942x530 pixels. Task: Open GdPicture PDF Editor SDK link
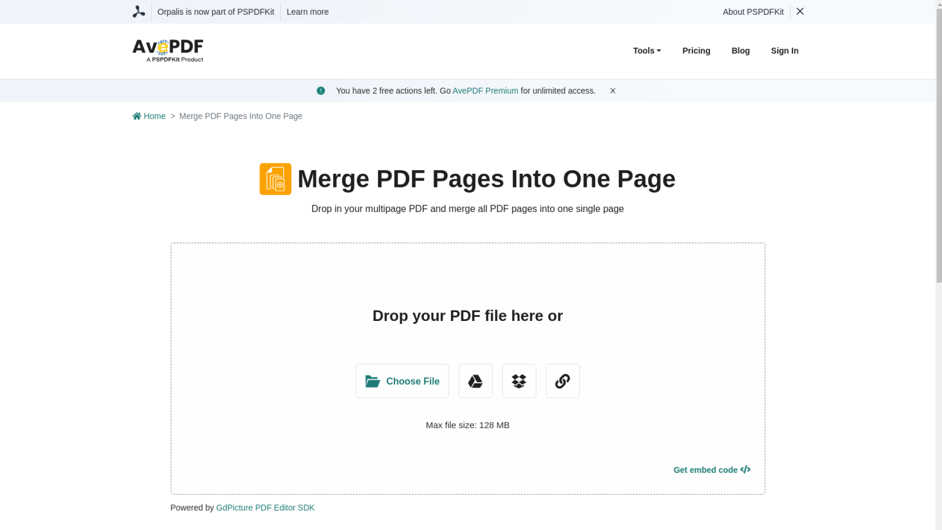tap(265, 508)
